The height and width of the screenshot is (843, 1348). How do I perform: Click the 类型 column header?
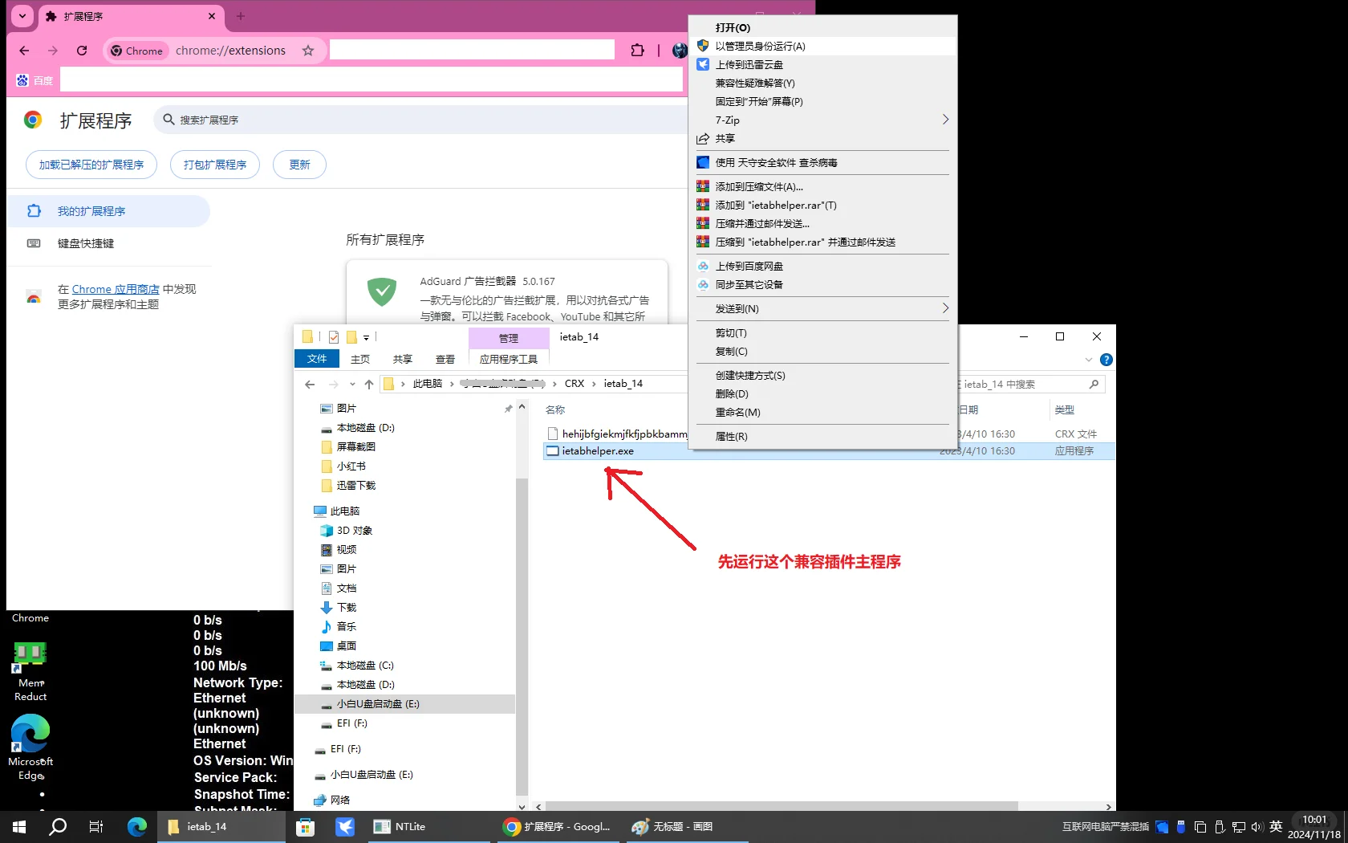coord(1064,409)
